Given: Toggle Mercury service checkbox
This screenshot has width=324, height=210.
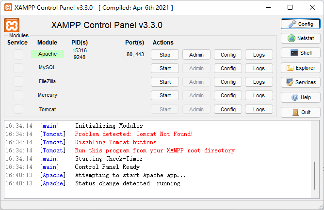Looking at the screenshot, I should tap(18, 95).
